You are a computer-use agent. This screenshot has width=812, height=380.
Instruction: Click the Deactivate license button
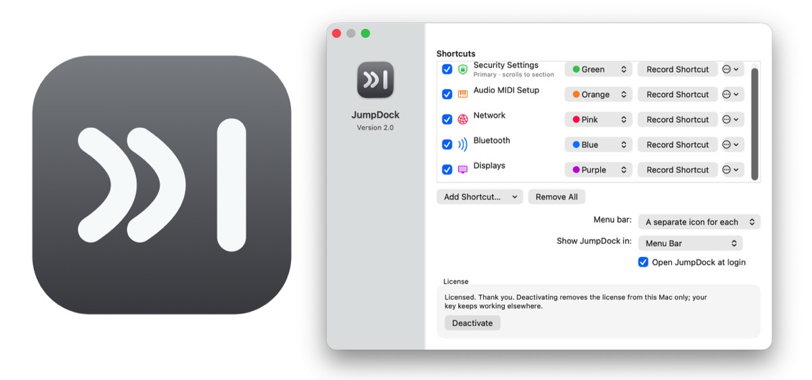click(472, 323)
